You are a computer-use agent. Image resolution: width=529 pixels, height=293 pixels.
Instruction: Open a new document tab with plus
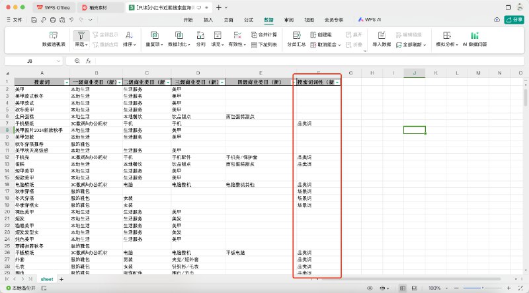tap(219, 7)
